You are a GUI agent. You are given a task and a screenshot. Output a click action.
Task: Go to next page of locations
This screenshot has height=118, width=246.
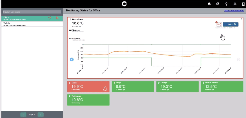(41, 114)
